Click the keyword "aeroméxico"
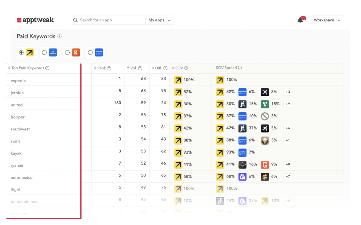Screen dimensions: 361x225 pos(21,178)
